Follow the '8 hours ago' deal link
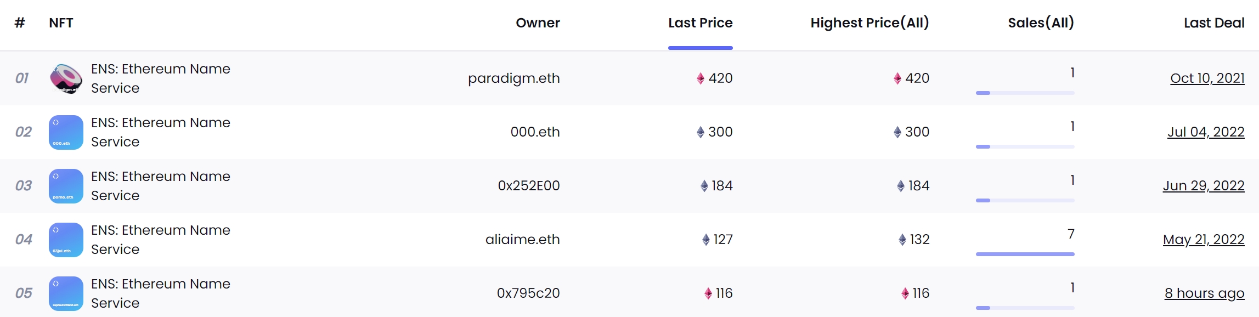The height and width of the screenshot is (317, 1259). pyautogui.click(x=1204, y=293)
